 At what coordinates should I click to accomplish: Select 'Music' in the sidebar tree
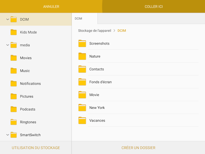coord(25,71)
